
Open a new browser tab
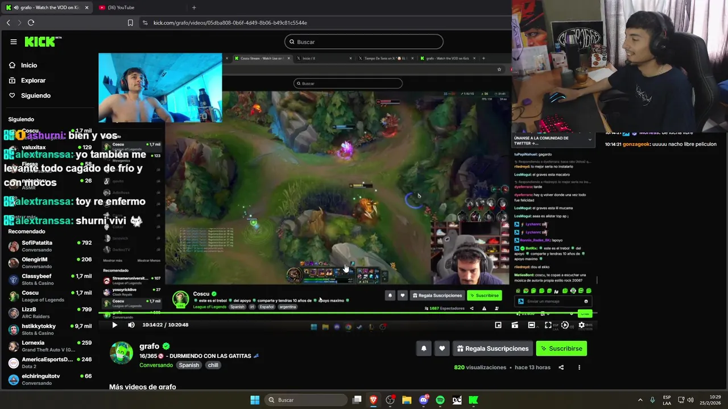point(194,7)
